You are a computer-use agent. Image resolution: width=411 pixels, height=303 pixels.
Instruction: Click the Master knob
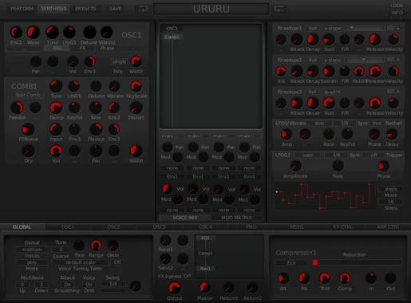tap(205, 288)
